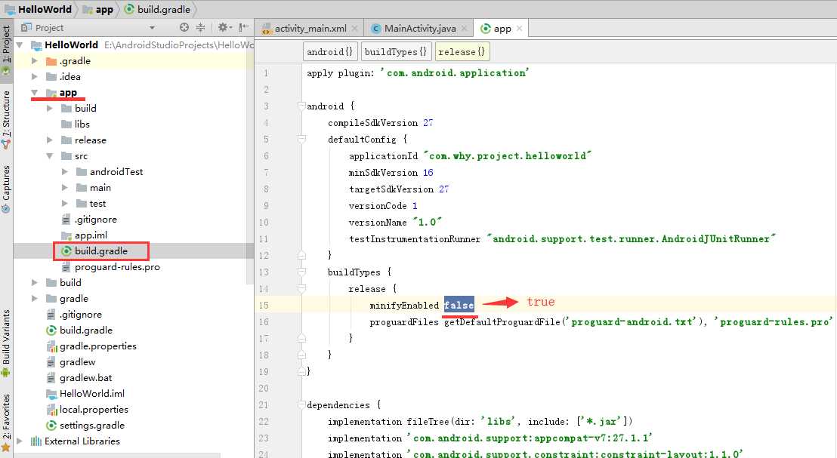
Task: Expand the release folder
Action: point(50,140)
